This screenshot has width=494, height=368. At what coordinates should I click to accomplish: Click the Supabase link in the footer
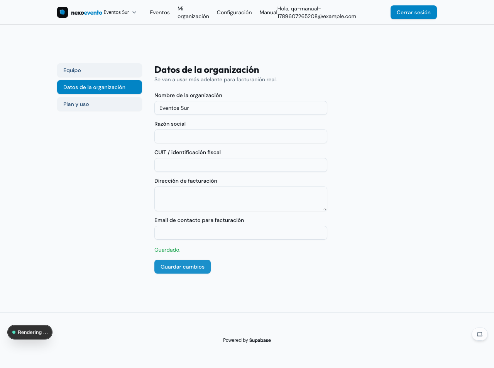pos(260,340)
